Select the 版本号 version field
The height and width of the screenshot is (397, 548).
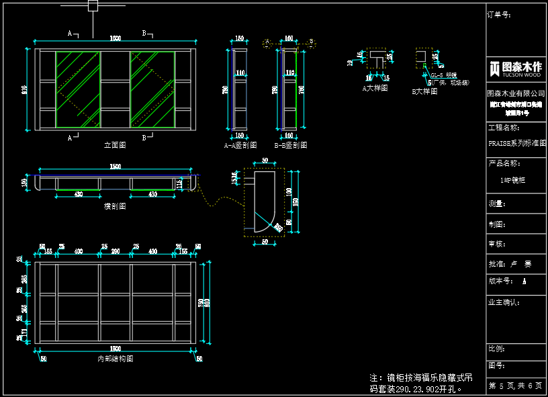508,281
